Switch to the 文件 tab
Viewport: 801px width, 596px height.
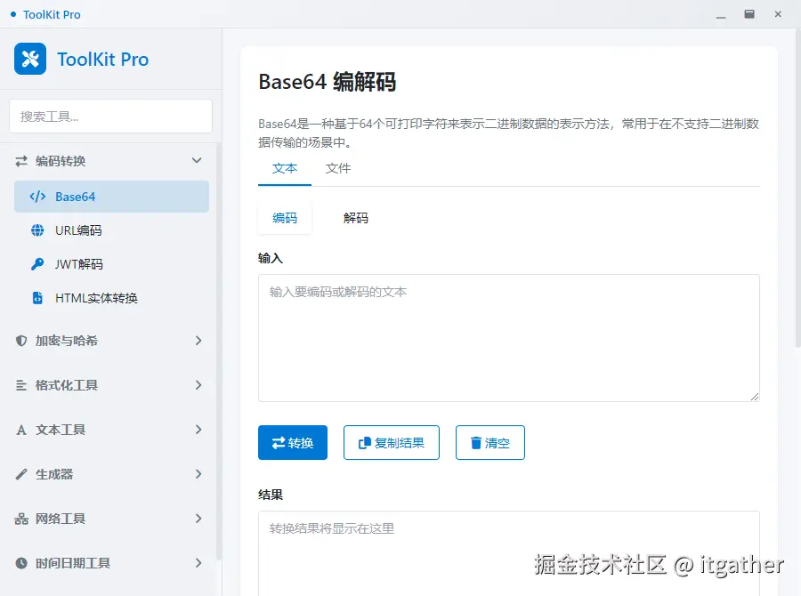[338, 168]
